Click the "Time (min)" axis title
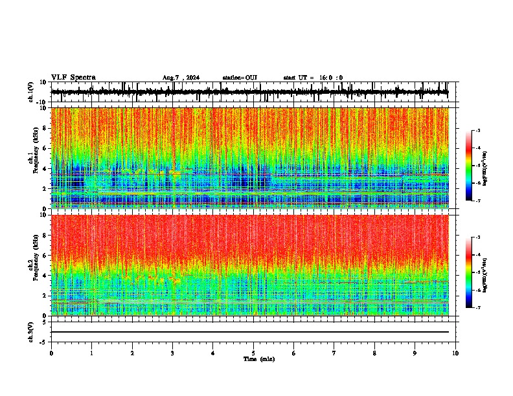This screenshot has height=396, width=513. click(x=259, y=359)
